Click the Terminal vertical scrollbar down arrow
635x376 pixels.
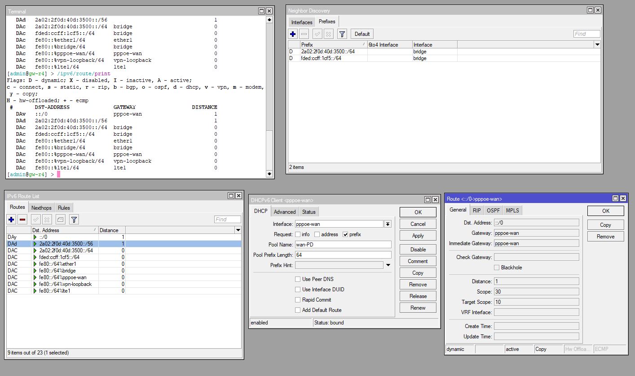point(269,174)
